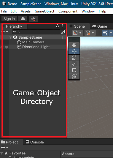
Task: Click the Sign in button
Action: point(9,19)
